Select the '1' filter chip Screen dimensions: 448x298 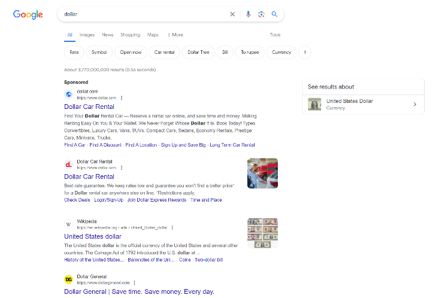305,52
